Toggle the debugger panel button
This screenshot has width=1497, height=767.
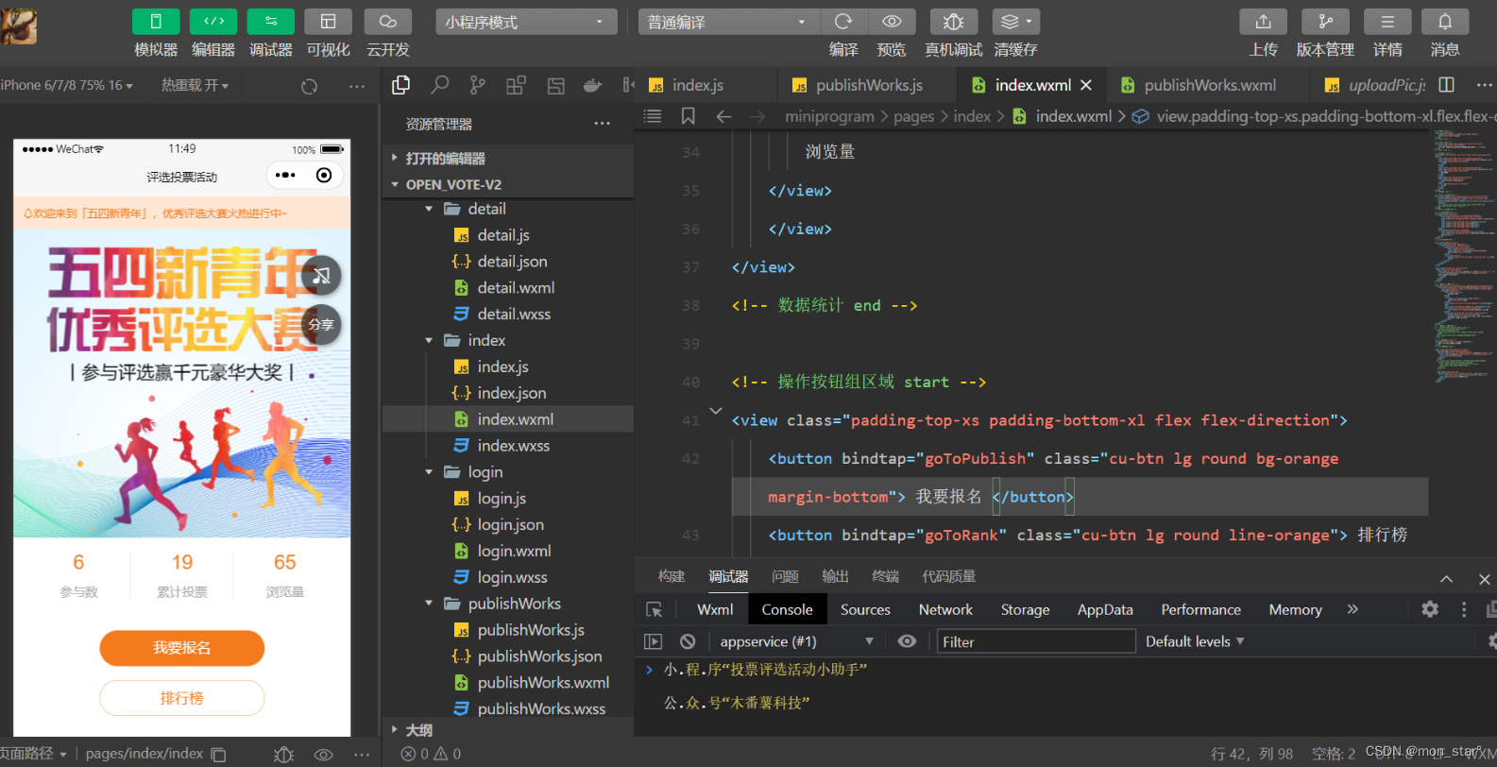pyautogui.click(x=270, y=22)
